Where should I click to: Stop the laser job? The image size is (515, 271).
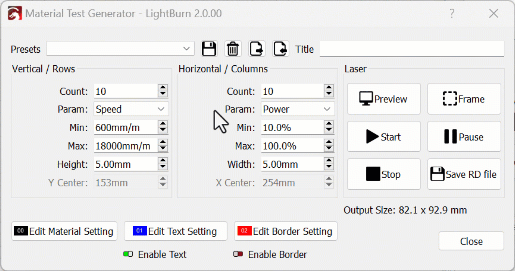click(384, 174)
